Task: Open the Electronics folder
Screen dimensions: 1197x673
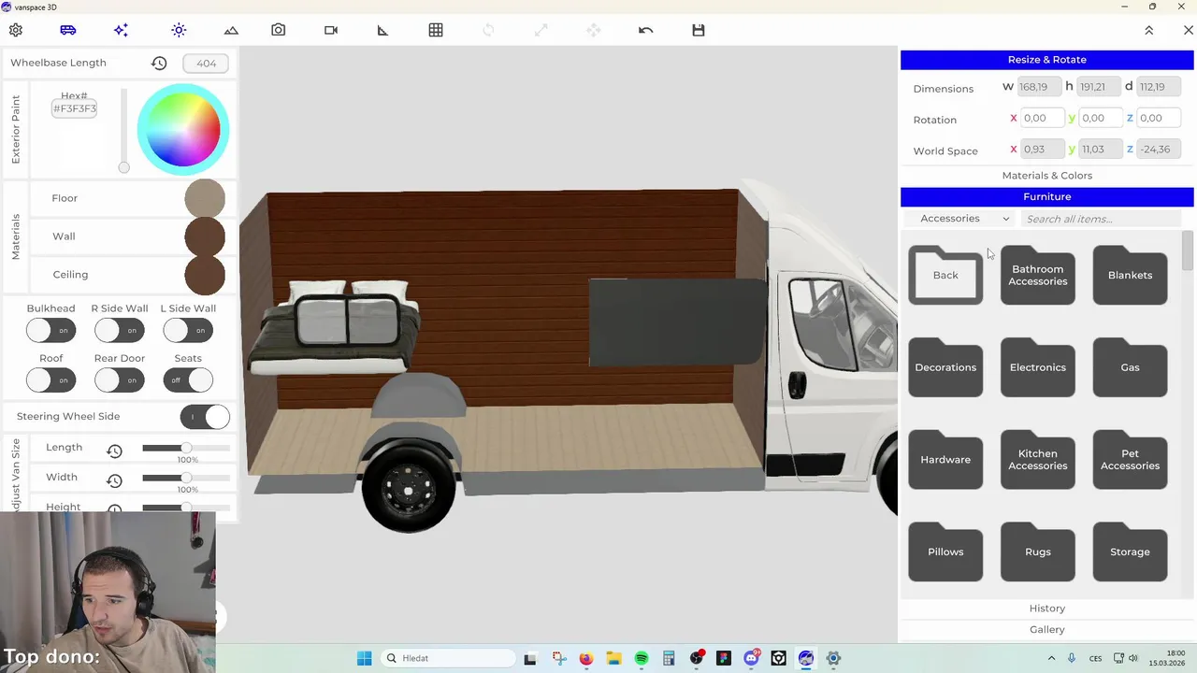Action: 1038,367
